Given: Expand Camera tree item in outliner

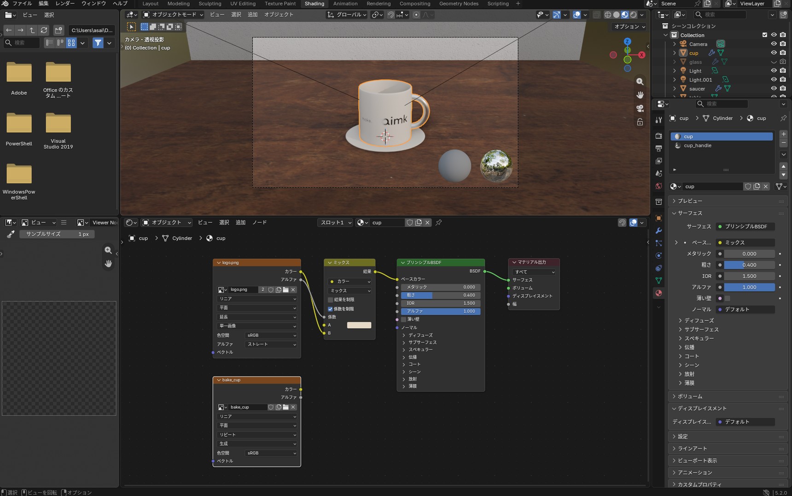Looking at the screenshot, I should [675, 44].
